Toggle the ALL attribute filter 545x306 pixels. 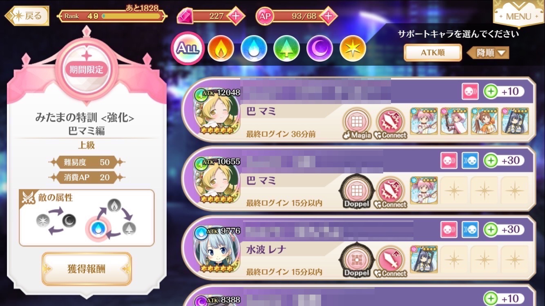pos(188,49)
